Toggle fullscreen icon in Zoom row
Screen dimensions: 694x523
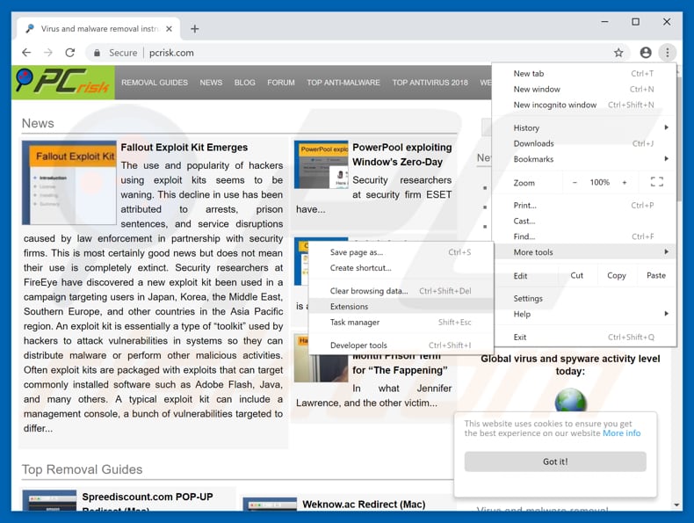click(x=657, y=182)
